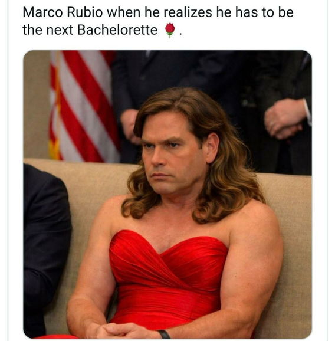Click the black wristband on the person's wrist

(x=164, y=334)
